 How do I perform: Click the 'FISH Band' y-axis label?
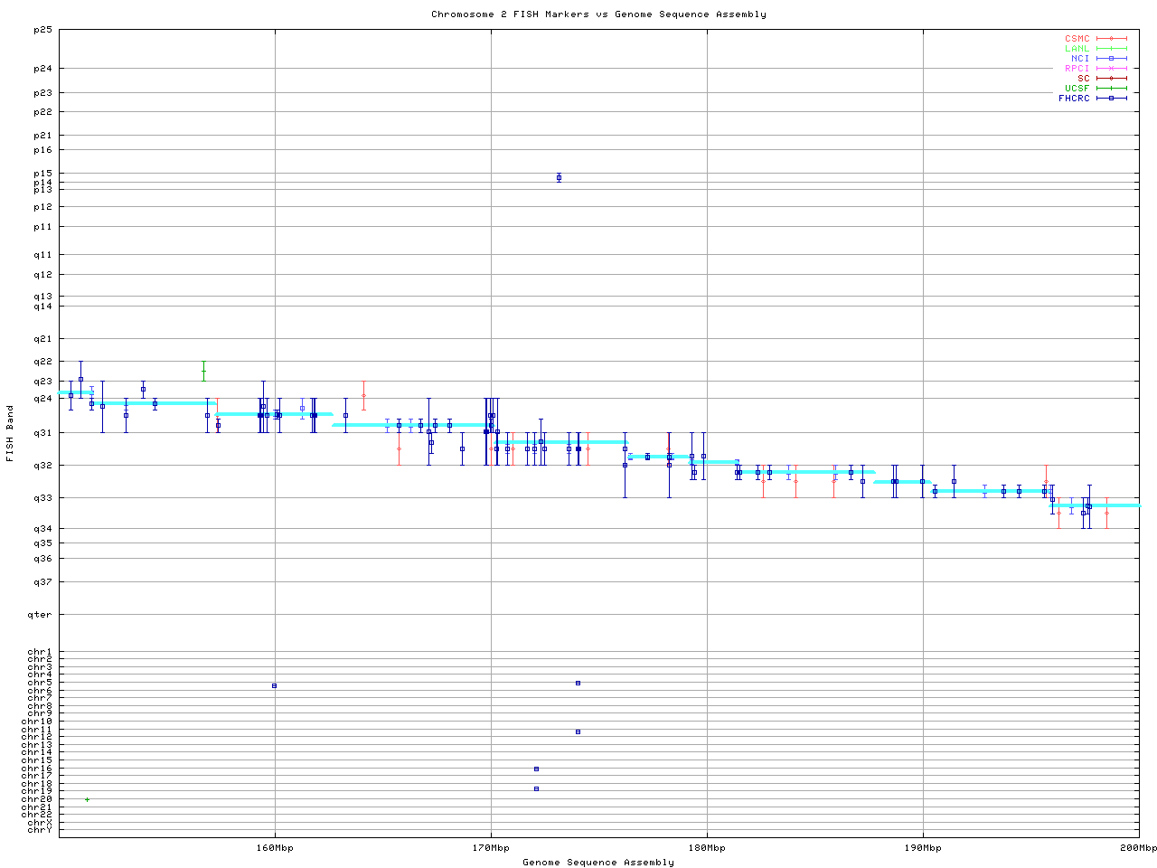(10, 434)
